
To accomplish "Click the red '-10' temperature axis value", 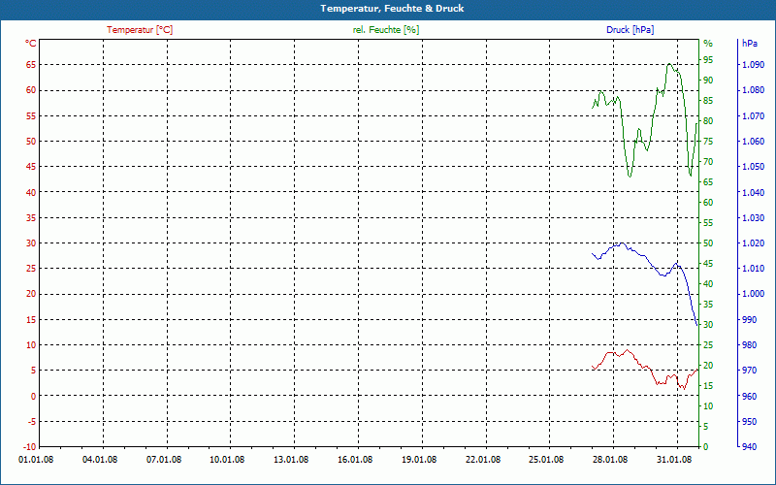I will [x=30, y=447].
